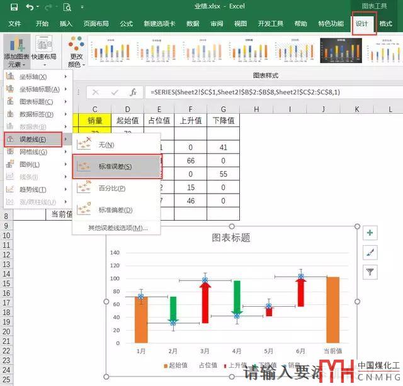Click the Save icon in title bar
The width and height of the screenshot is (403, 386).
click(12, 7)
